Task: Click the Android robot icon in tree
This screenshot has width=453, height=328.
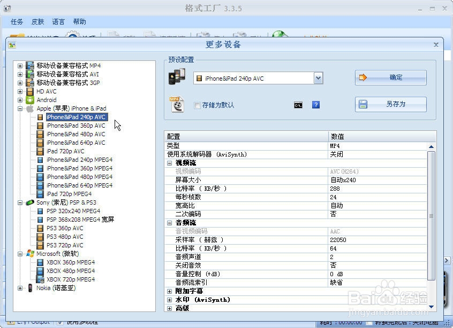Action: 30,100
